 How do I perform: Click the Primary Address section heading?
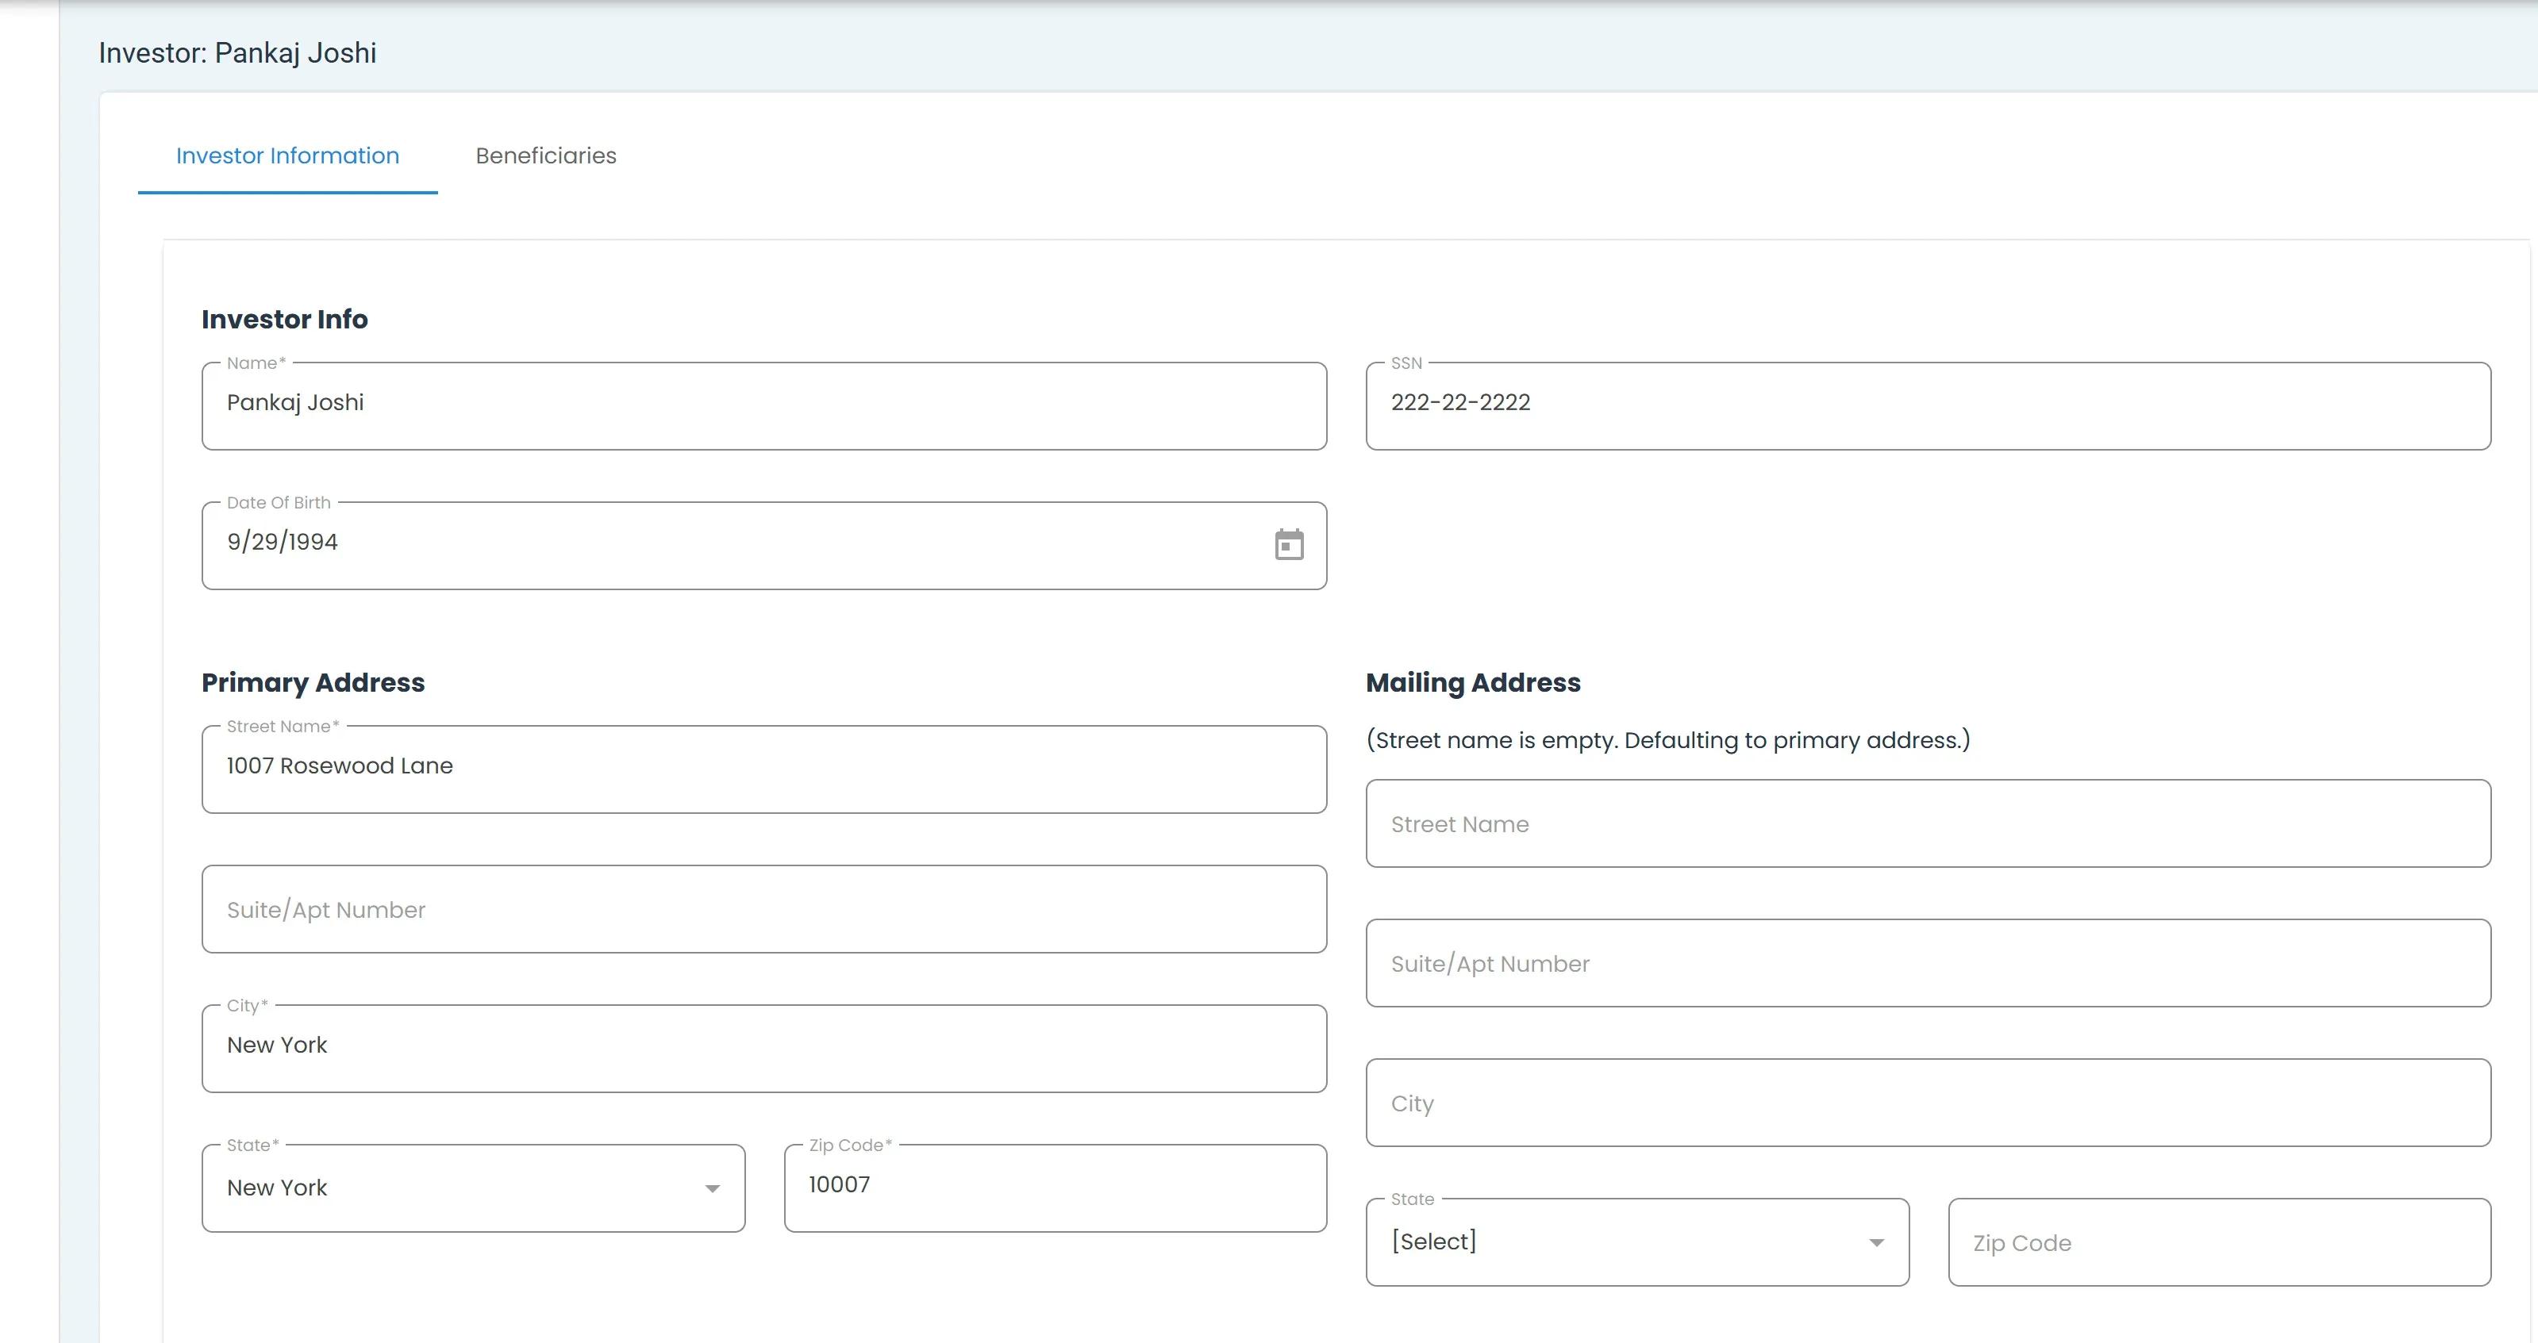click(313, 682)
